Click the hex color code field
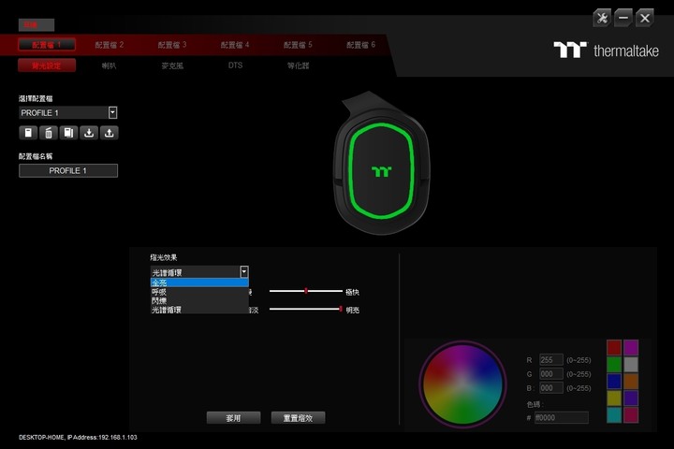The image size is (674, 449). [x=562, y=417]
